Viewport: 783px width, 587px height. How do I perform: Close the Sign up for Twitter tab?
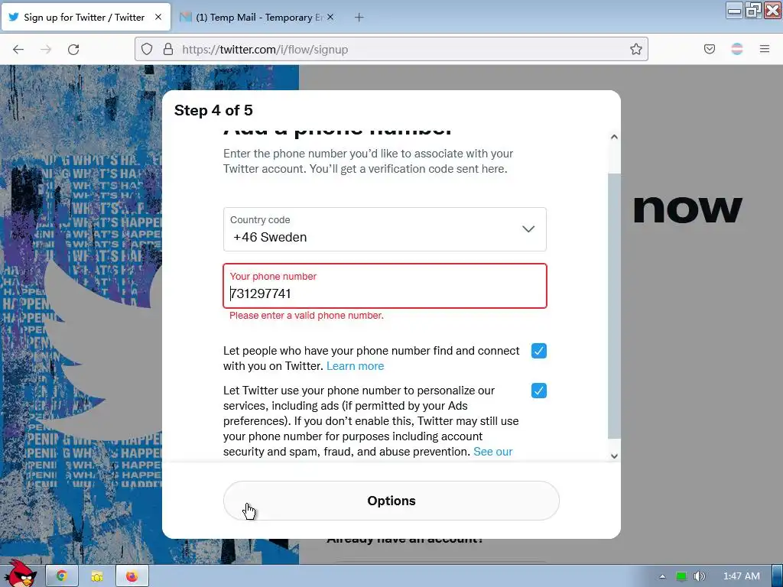click(x=158, y=17)
